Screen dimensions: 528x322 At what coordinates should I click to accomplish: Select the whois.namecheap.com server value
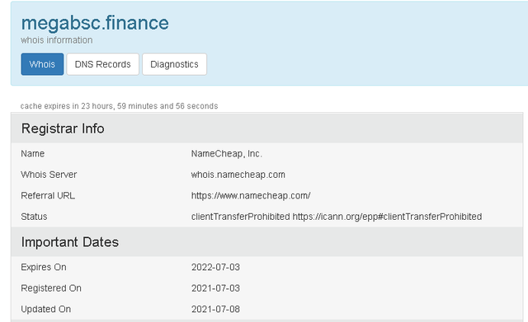point(238,175)
